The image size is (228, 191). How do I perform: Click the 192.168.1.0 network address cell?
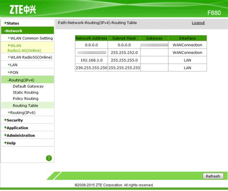pyautogui.click(x=91, y=60)
